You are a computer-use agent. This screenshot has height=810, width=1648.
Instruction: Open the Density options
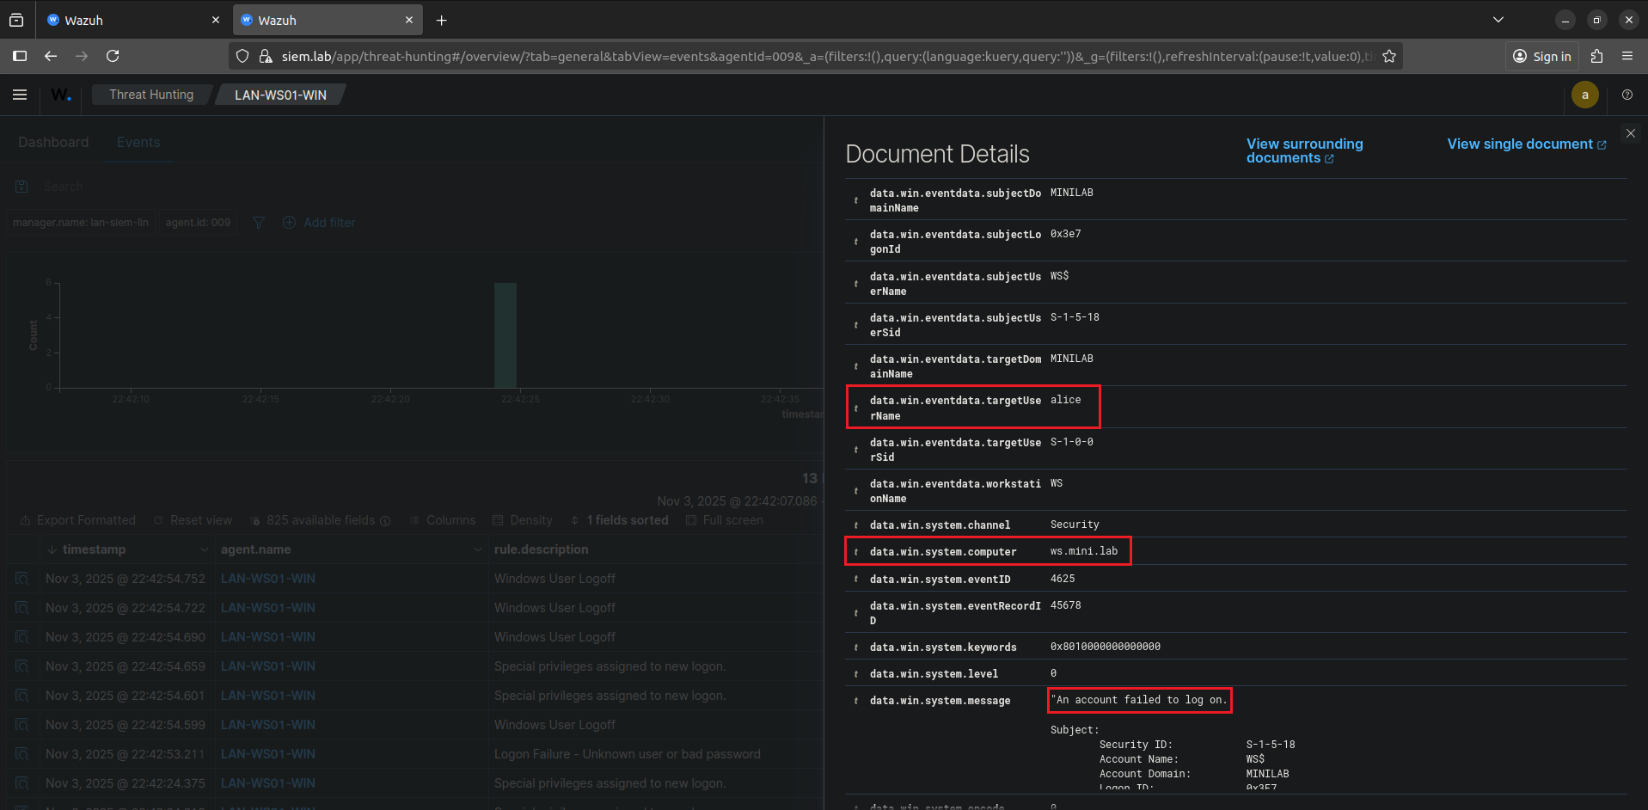pos(523,520)
